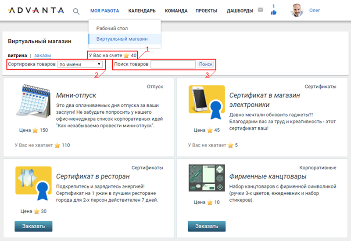Click star beside shortage of 110
351x241 pixels.
pos(57,145)
